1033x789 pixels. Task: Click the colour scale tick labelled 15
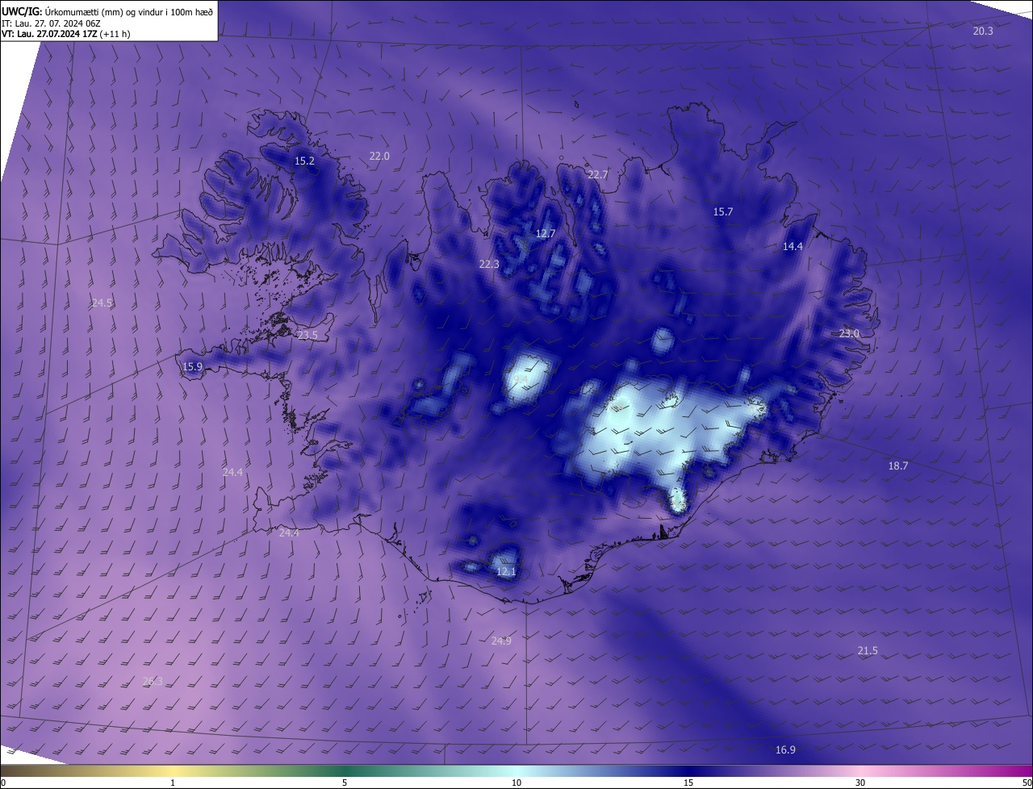pyautogui.click(x=688, y=783)
